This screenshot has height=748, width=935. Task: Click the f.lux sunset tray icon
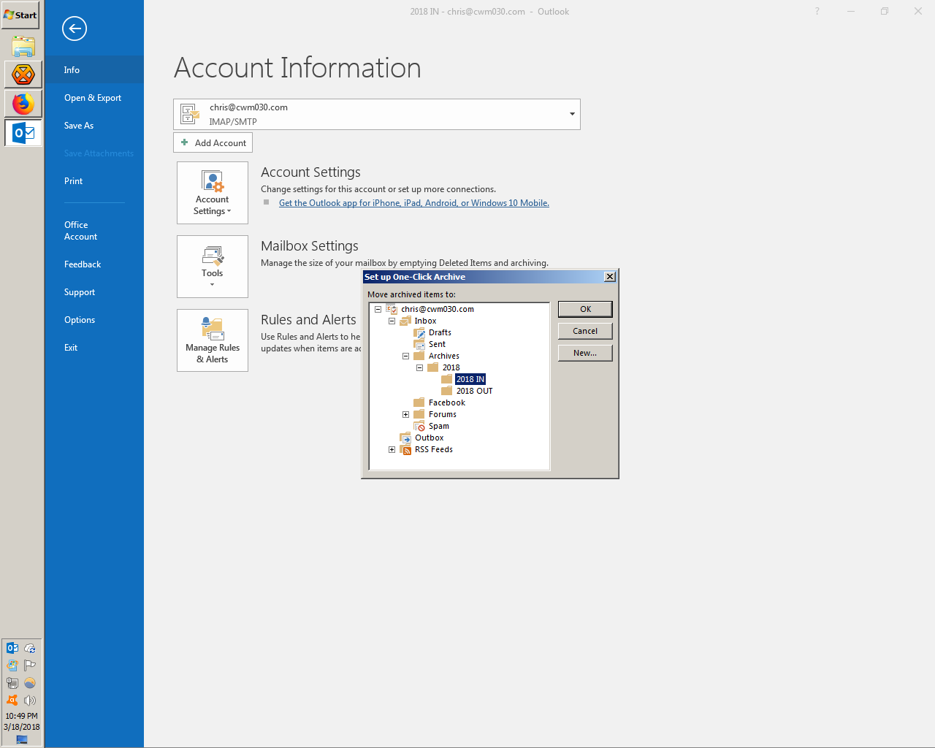pyautogui.click(x=30, y=683)
